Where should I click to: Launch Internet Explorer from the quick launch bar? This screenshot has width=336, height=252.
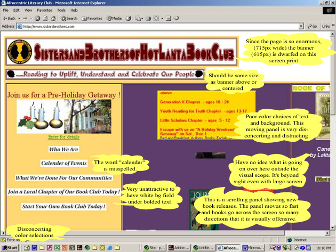(110, 248)
